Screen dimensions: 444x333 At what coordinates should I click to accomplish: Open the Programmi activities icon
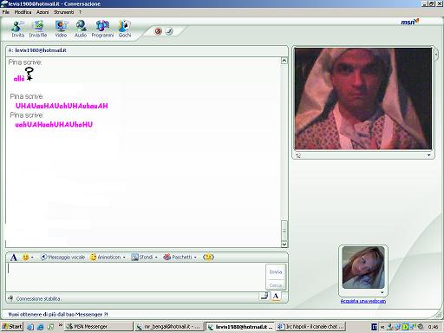[102, 29]
